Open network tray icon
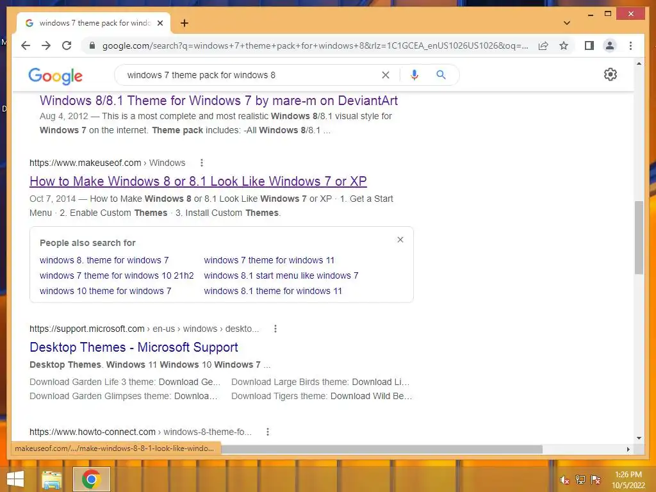The image size is (656, 492). 580,479
